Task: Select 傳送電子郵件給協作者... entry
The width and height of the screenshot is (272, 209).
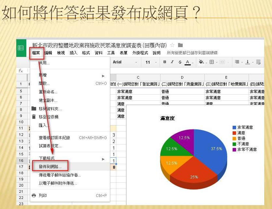Action: pos(70,175)
